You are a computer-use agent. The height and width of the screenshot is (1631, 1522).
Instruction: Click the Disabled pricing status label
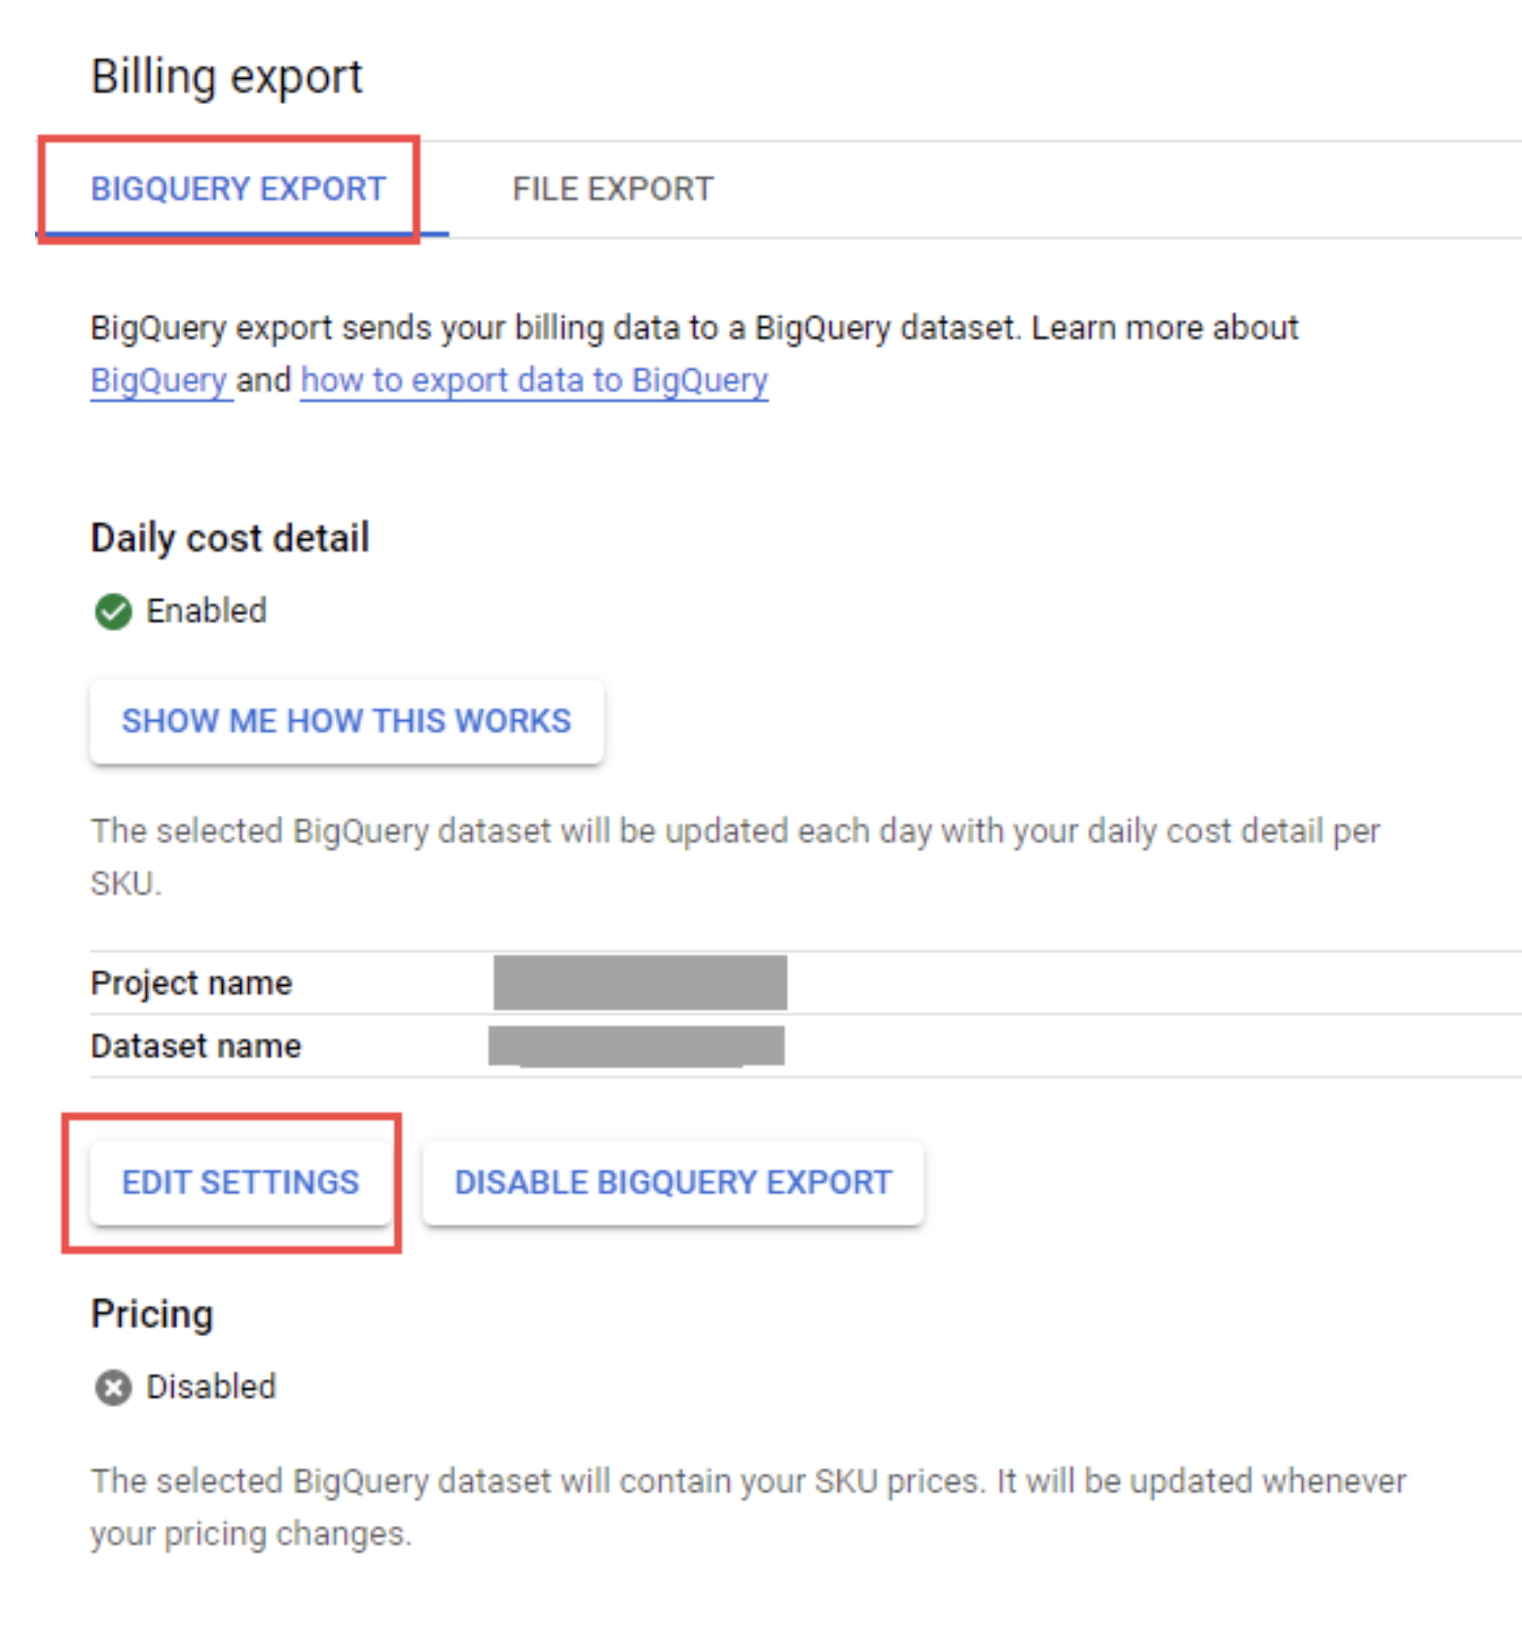(211, 1387)
